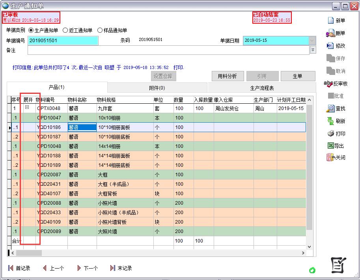Image resolution: width=360 pixels, height=280 pixels.
Task: Select the 样品通知单 radio button
Action: click(100, 30)
